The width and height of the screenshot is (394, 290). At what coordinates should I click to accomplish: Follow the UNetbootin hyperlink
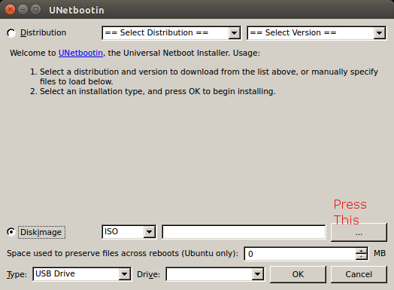(80, 53)
